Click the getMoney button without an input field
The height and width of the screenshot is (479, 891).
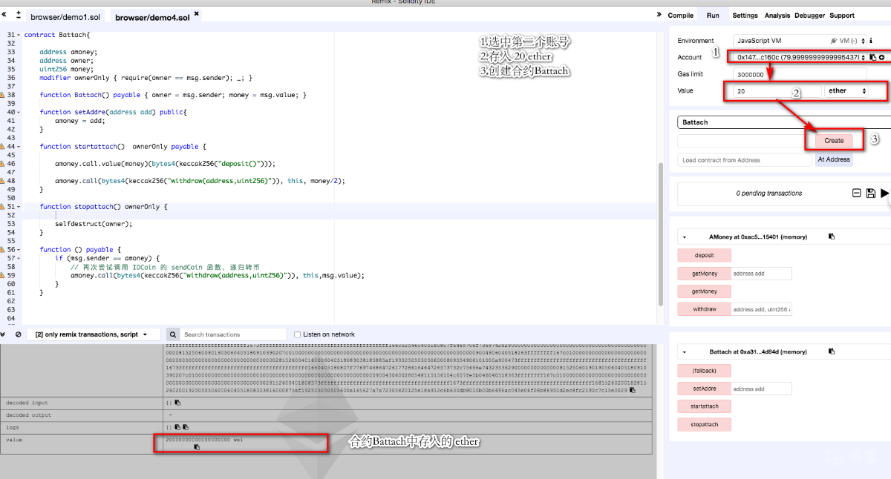click(705, 291)
